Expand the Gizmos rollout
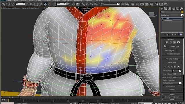 [172, 99]
